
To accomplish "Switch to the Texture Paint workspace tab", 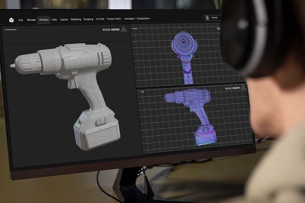I will pos(114,19).
